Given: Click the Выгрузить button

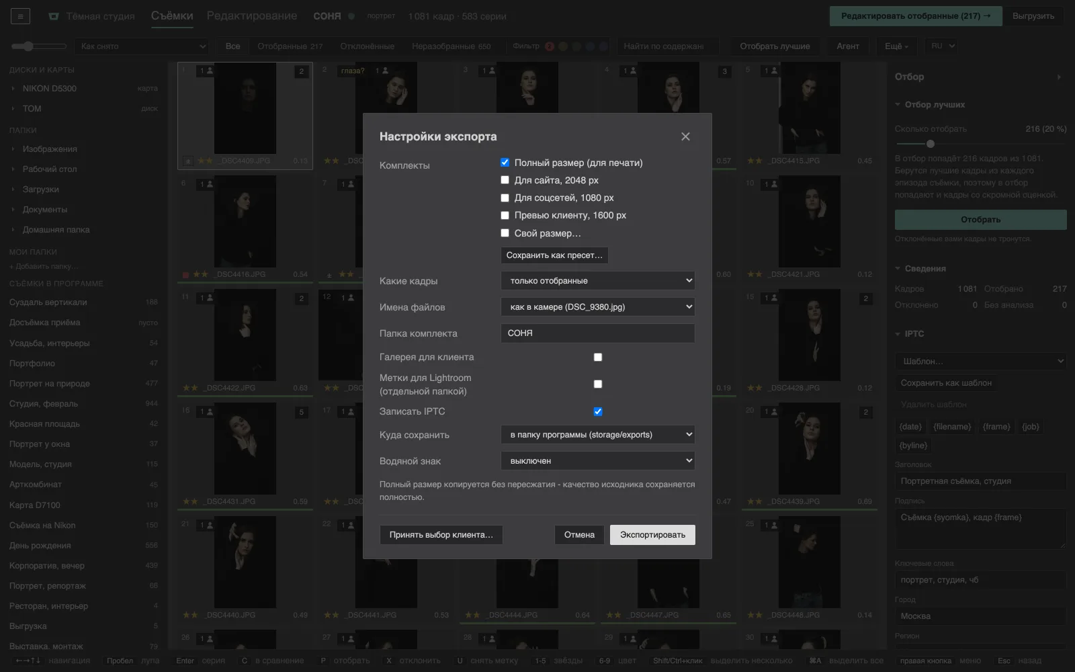Looking at the screenshot, I should coord(1033,16).
